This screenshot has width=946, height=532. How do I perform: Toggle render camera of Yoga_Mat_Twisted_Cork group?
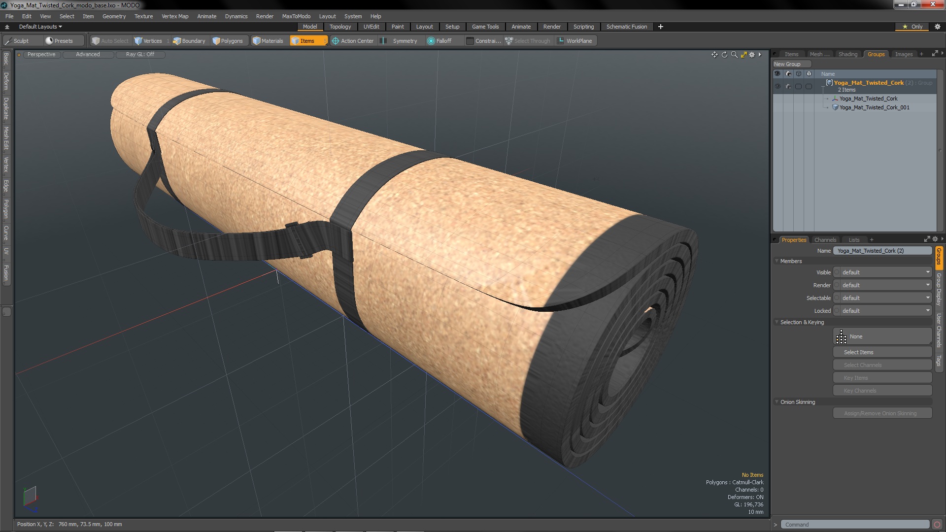tap(788, 86)
